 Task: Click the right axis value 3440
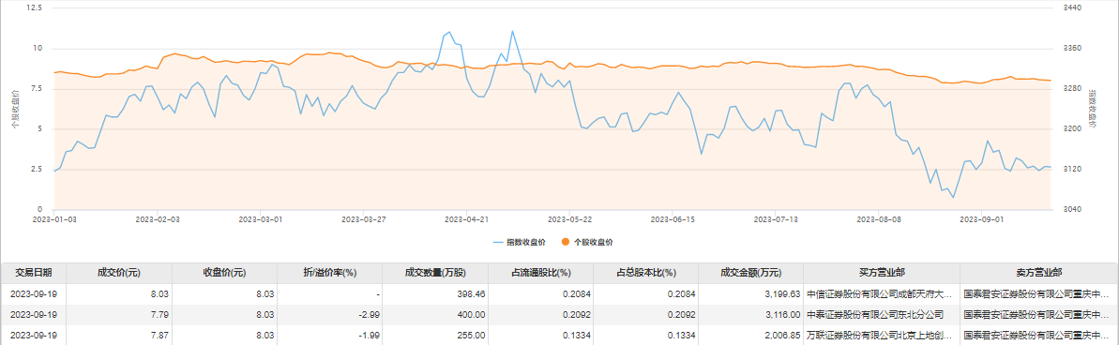(x=1072, y=7)
